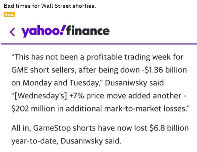197x152 pixels.
Task: Click the 'GME' ticker word in the quote
Action: point(20,70)
